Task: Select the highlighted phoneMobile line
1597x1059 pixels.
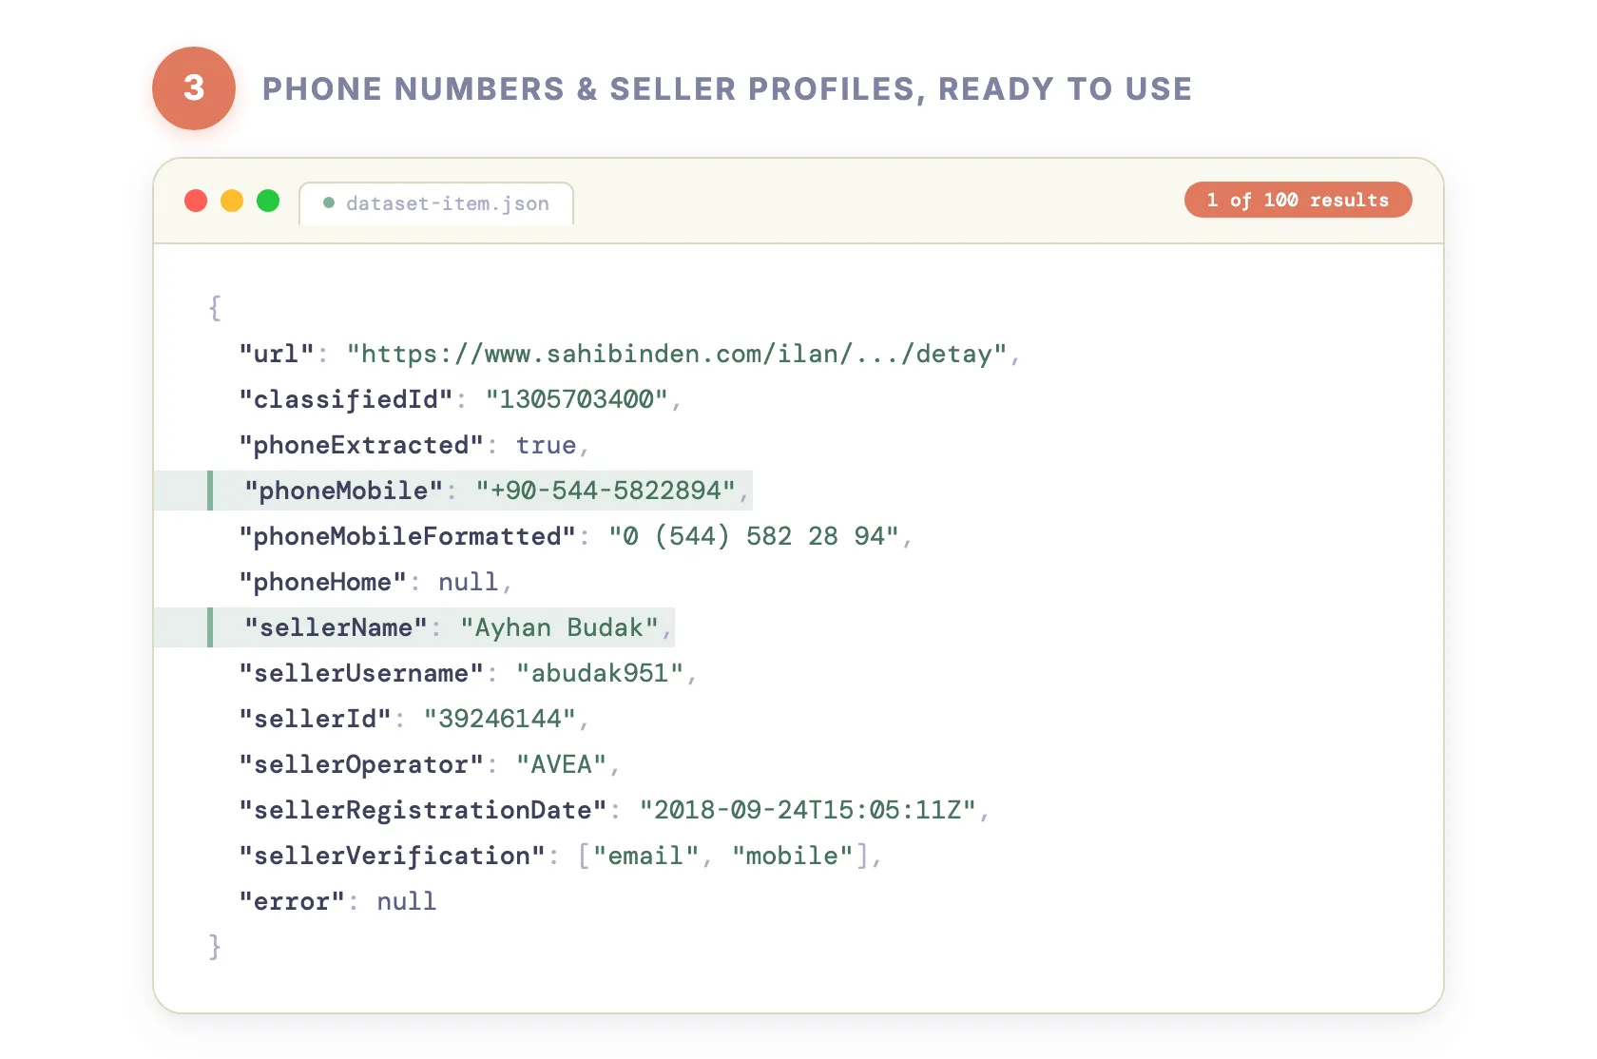Action: pyautogui.click(x=456, y=491)
